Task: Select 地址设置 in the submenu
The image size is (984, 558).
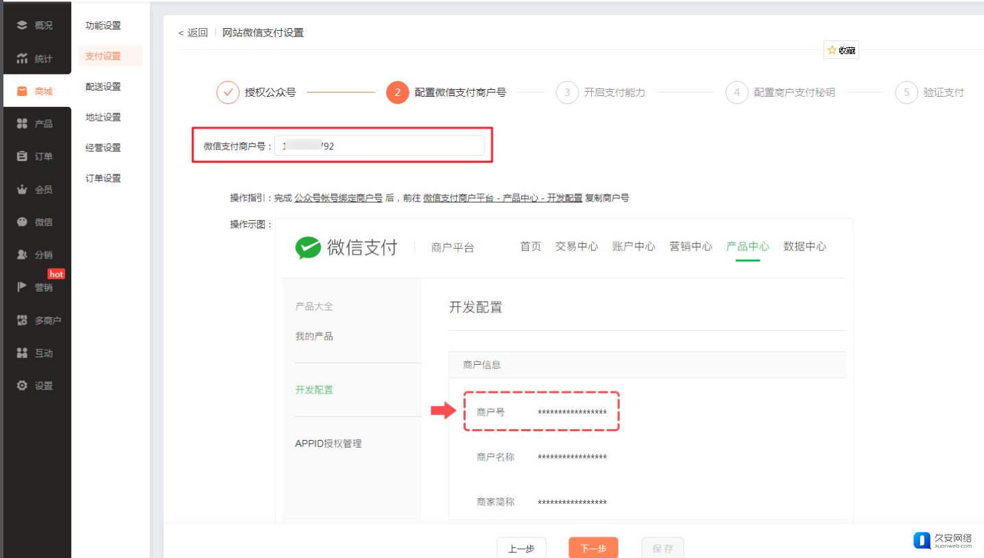Action: 103,117
